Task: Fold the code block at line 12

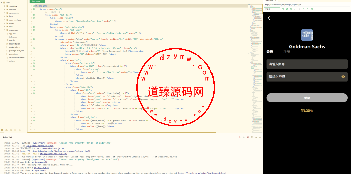Action: 34,39
